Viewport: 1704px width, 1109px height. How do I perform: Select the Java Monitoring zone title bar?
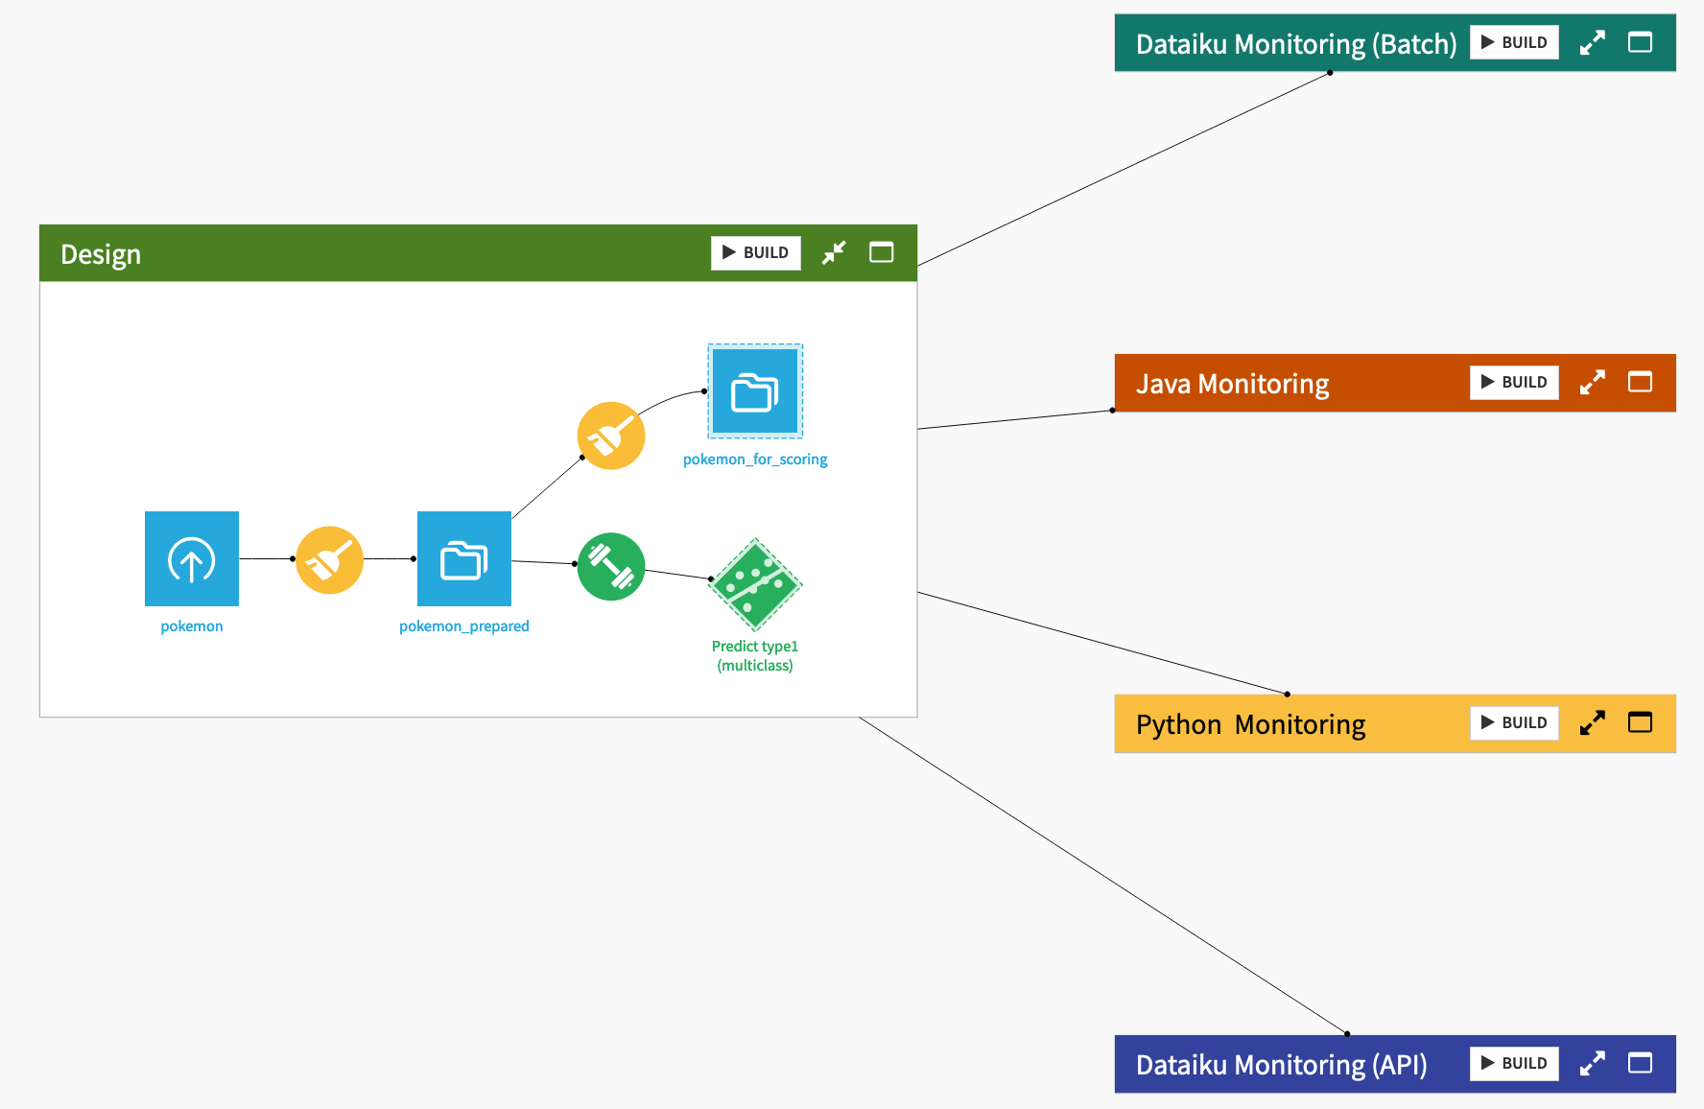1233,383
